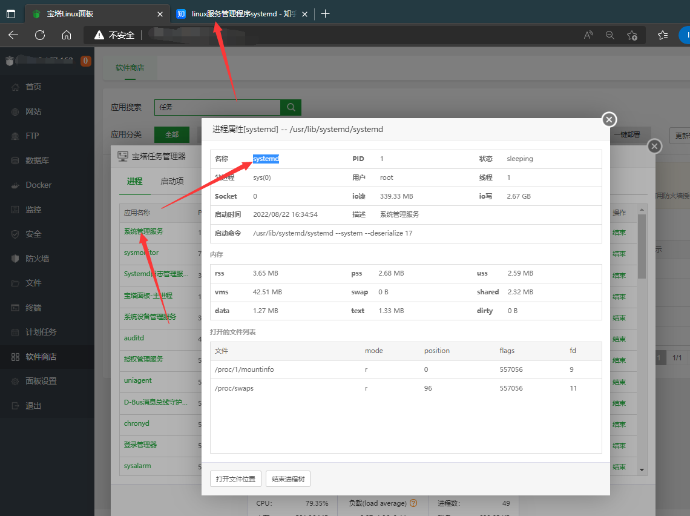Click the 退出 logout icon in sidebar

[x=15, y=406]
